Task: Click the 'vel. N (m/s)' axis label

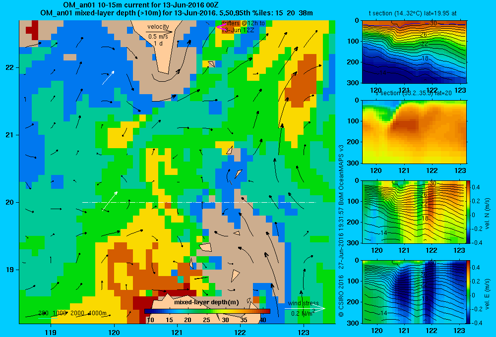Action: (487, 214)
